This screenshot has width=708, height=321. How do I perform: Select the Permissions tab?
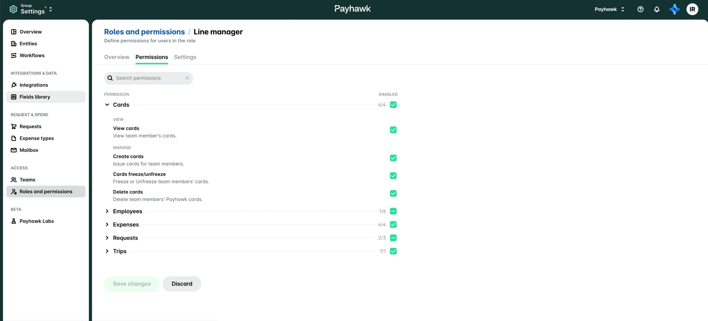152,57
